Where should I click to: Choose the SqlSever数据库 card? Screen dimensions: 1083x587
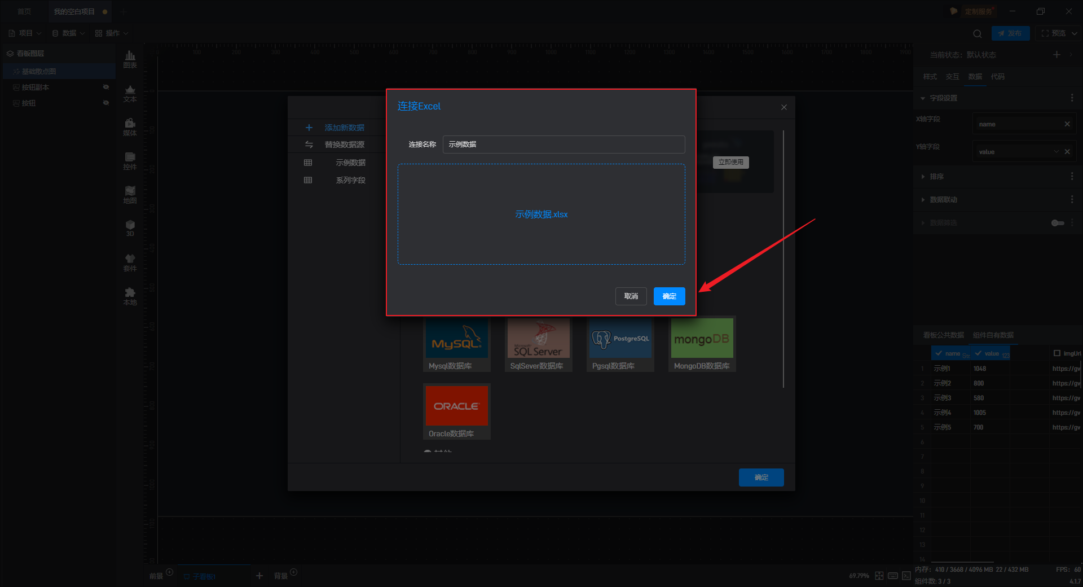(x=539, y=344)
